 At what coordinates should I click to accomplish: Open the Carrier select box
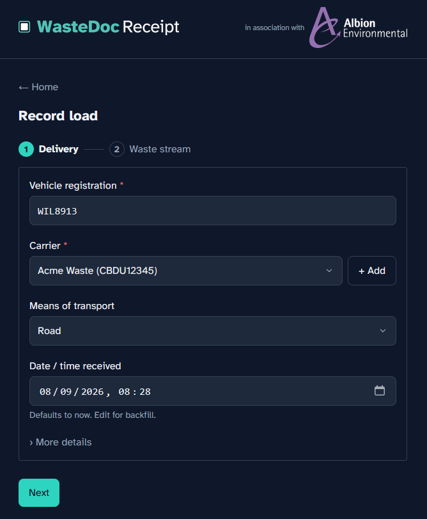pyautogui.click(x=186, y=271)
